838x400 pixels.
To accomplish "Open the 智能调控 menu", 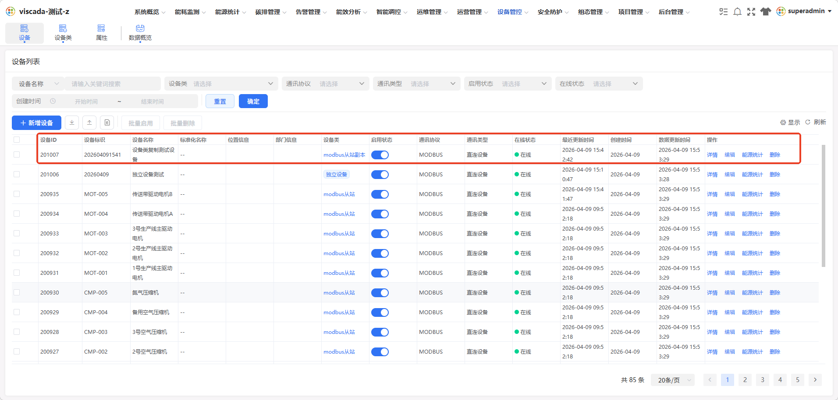I will [392, 12].
